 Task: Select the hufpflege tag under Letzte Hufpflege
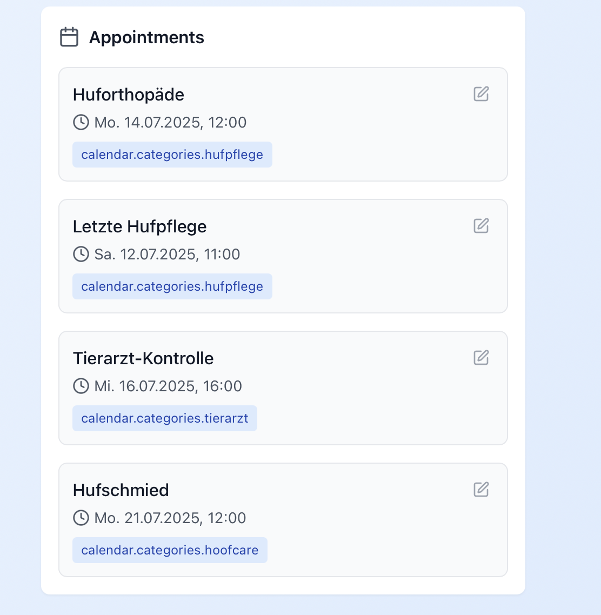(172, 286)
